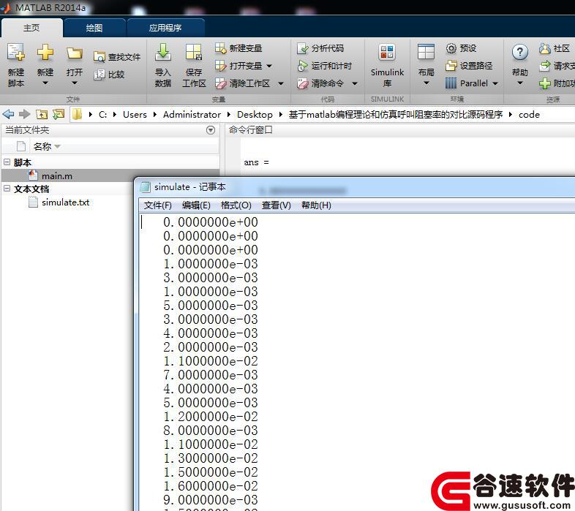Open 帮助(H) menu in Notepad
Image resolution: width=575 pixels, height=511 pixels.
[316, 205]
